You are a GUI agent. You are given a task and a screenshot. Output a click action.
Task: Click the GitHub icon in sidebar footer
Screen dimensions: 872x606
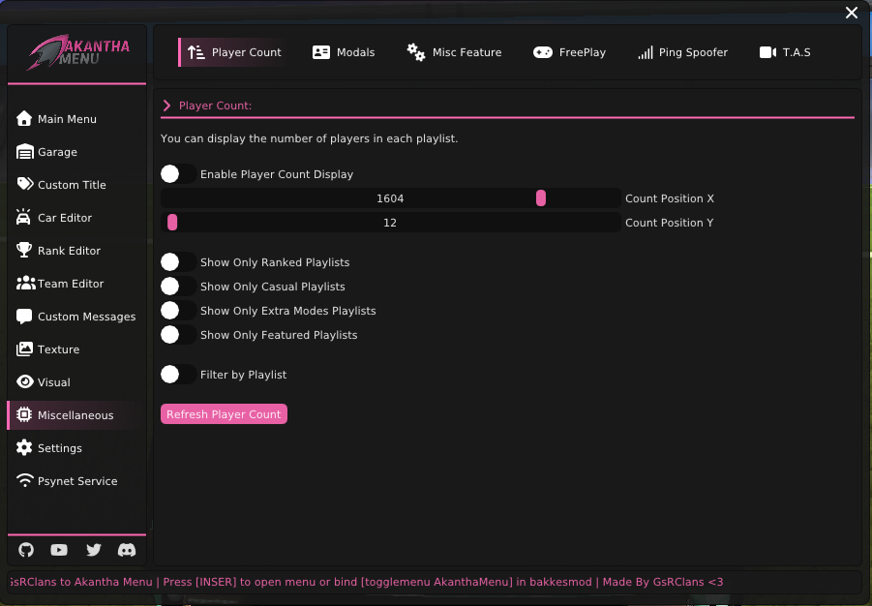(26, 550)
